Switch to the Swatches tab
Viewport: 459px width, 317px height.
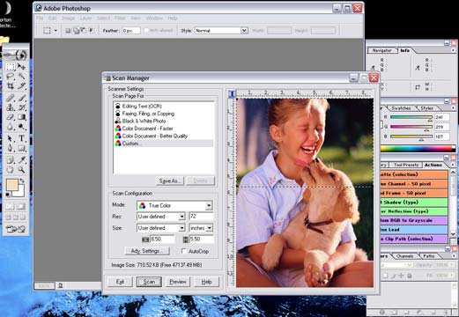[x=401, y=108]
